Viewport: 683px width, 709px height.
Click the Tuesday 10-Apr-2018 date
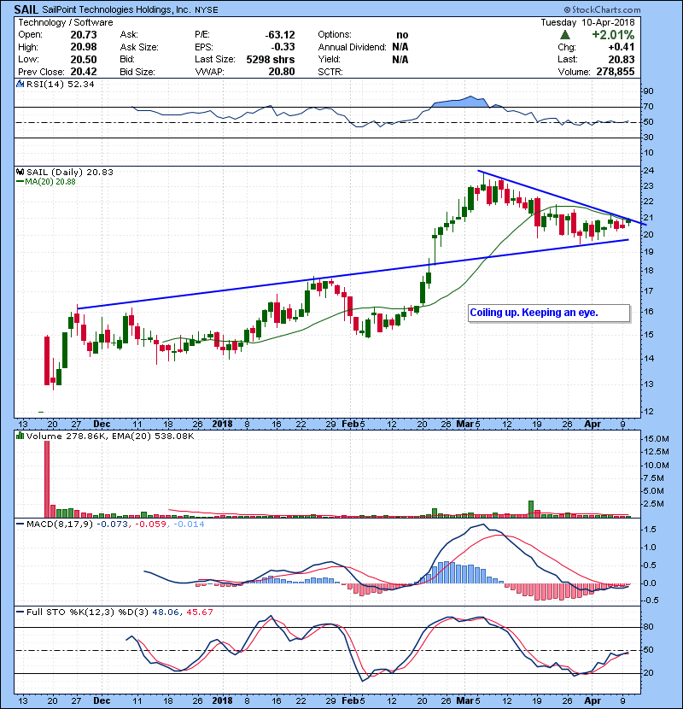pyautogui.click(x=587, y=22)
